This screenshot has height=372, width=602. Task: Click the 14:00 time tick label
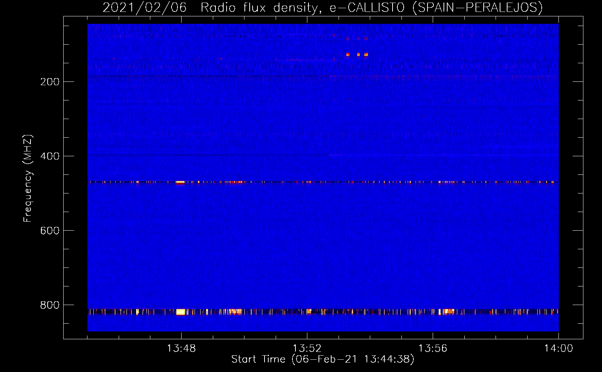tap(558, 349)
